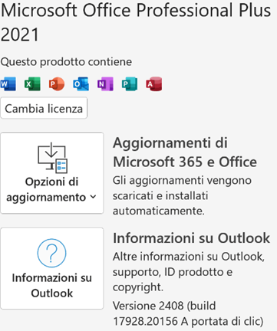This screenshot has height=331, width=277.
Task: Click the bold Informazioni su Outlook heading
Action: (x=191, y=238)
